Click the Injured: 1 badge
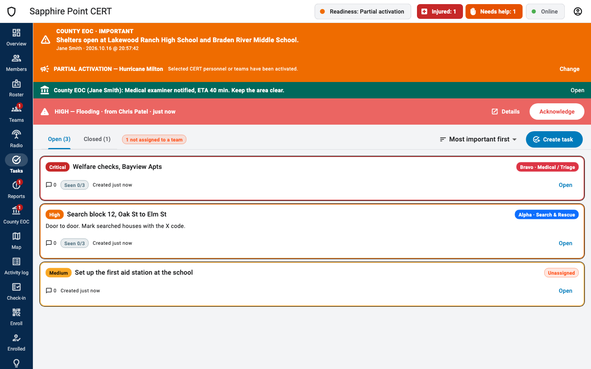 (x=440, y=11)
